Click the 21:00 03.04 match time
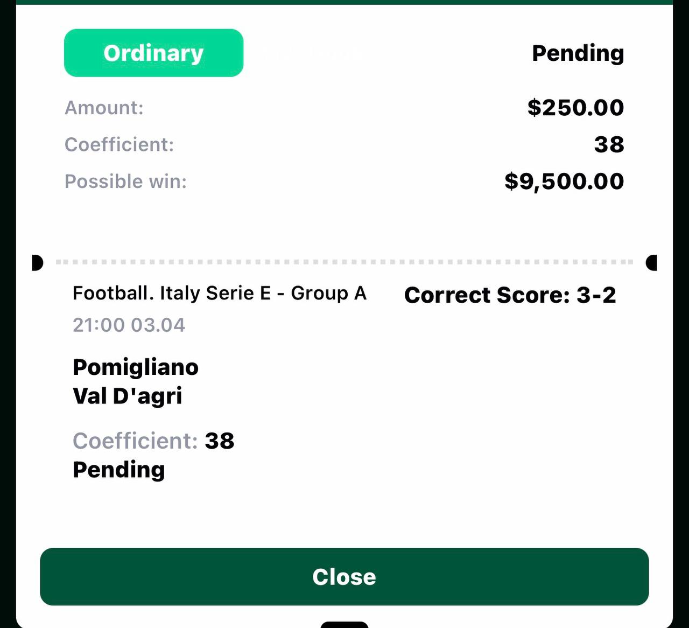The width and height of the screenshot is (689, 628). [x=129, y=325]
